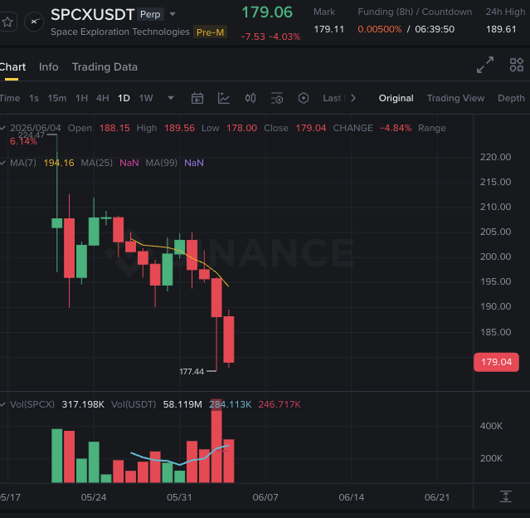
Task: Switch to the Chart tab
Action: point(12,67)
